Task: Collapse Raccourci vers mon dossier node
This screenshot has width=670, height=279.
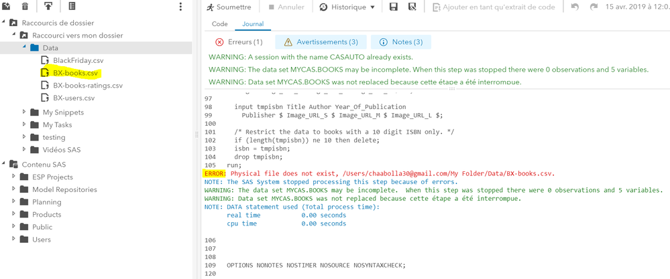Action: point(14,33)
